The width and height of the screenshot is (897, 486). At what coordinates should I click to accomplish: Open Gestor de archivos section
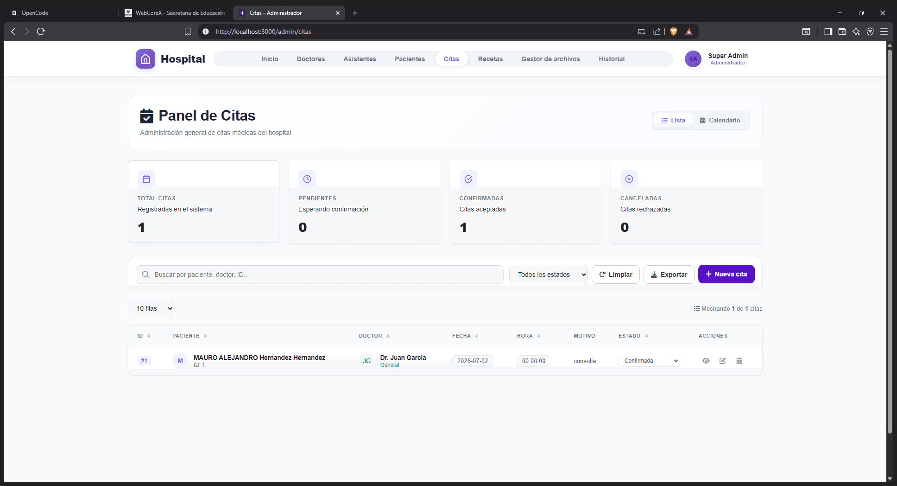coord(551,59)
